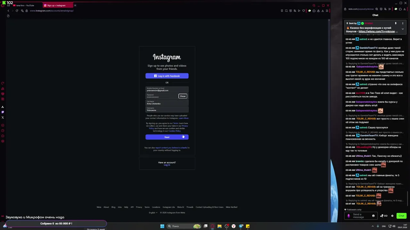Open the Meta footer link
Screen dimensions: 410x230
(x=99, y=207)
